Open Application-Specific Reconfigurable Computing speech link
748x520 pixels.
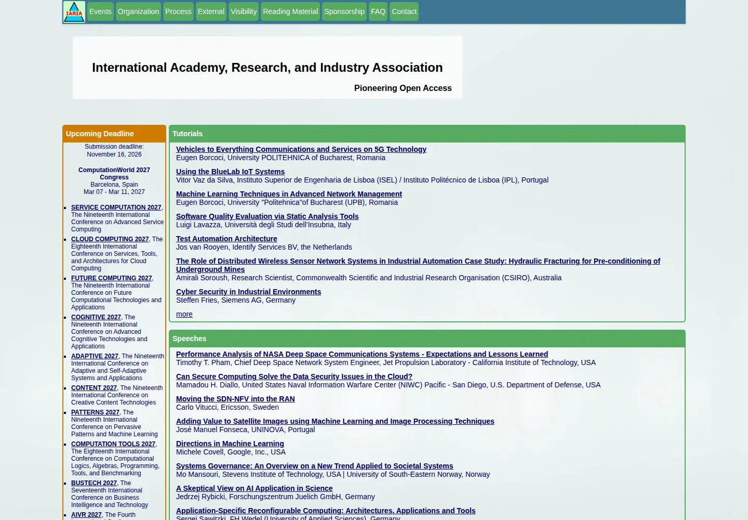pos(326,511)
